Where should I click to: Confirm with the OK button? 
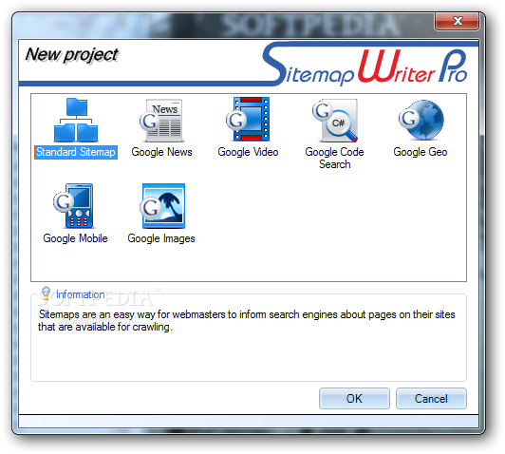click(x=354, y=399)
